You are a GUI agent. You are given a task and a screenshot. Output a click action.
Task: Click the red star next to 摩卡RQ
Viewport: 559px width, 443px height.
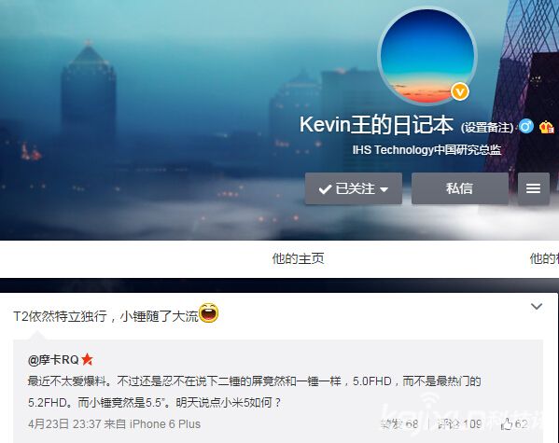(x=87, y=359)
